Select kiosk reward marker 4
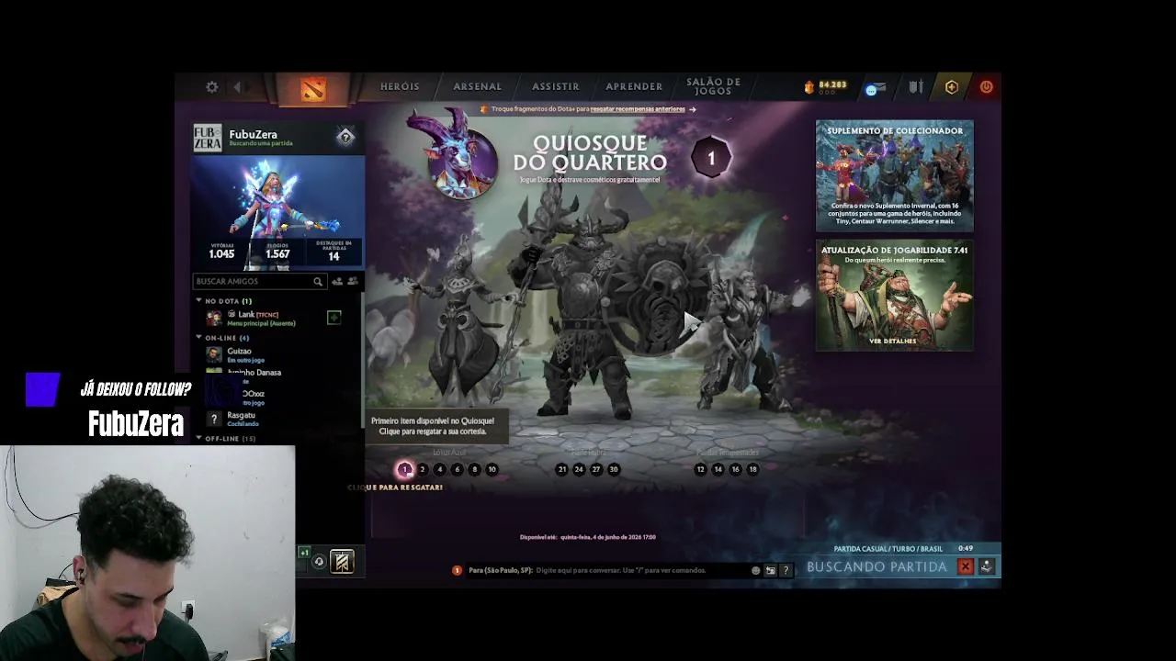This screenshot has width=1176, height=661. (439, 469)
